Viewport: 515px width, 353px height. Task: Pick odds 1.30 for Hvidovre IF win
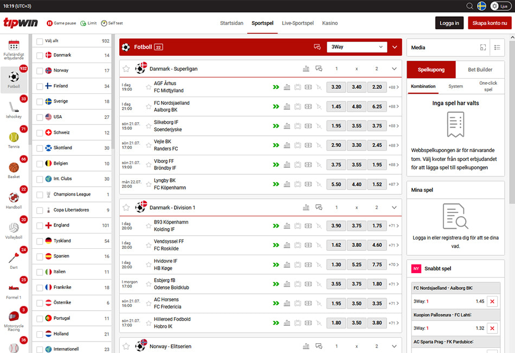point(336,264)
